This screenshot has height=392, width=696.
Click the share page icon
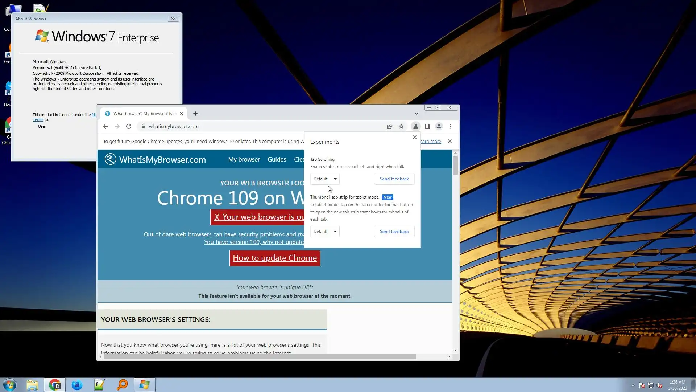(390, 126)
